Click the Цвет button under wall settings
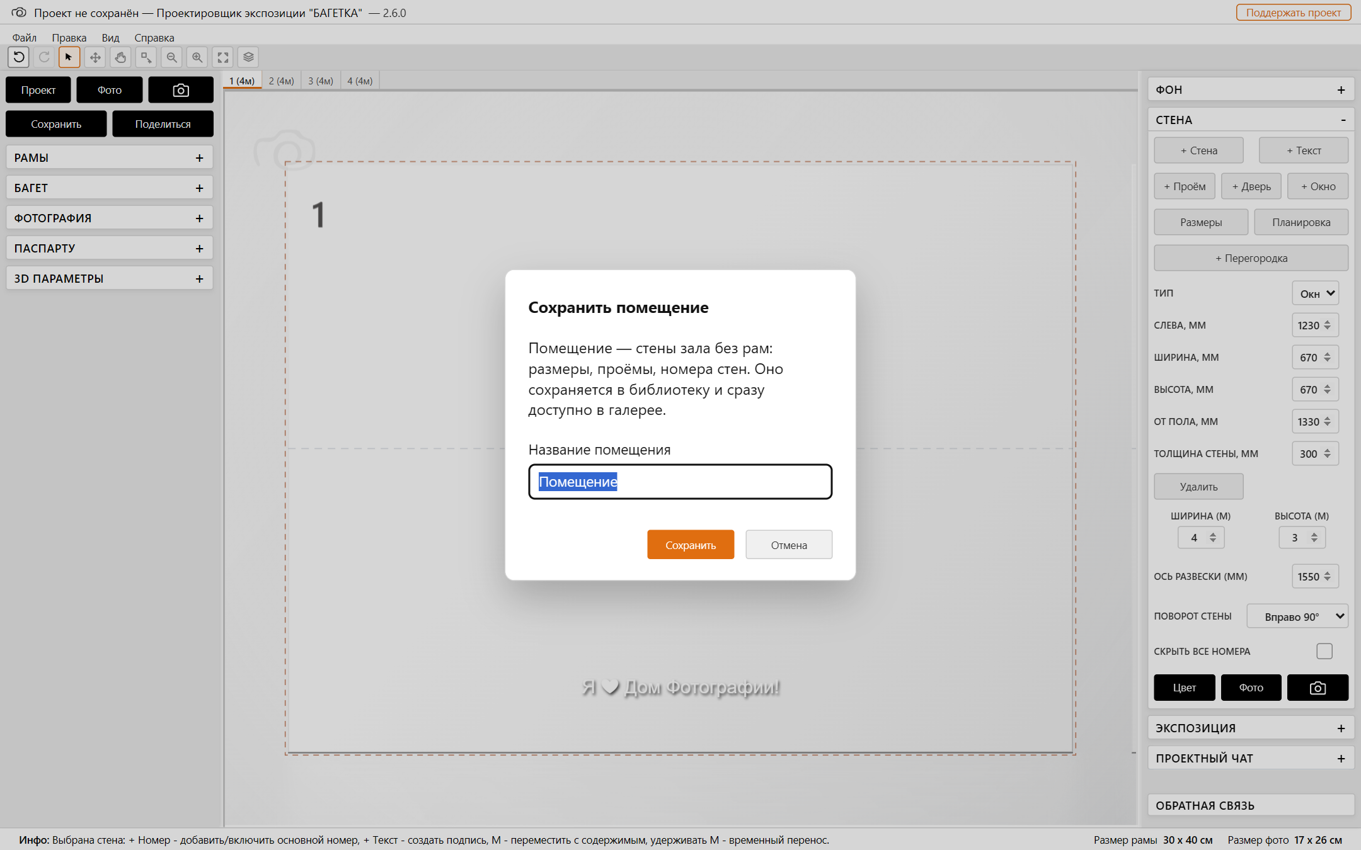Viewport: 1361px width, 850px height. [1185, 688]
